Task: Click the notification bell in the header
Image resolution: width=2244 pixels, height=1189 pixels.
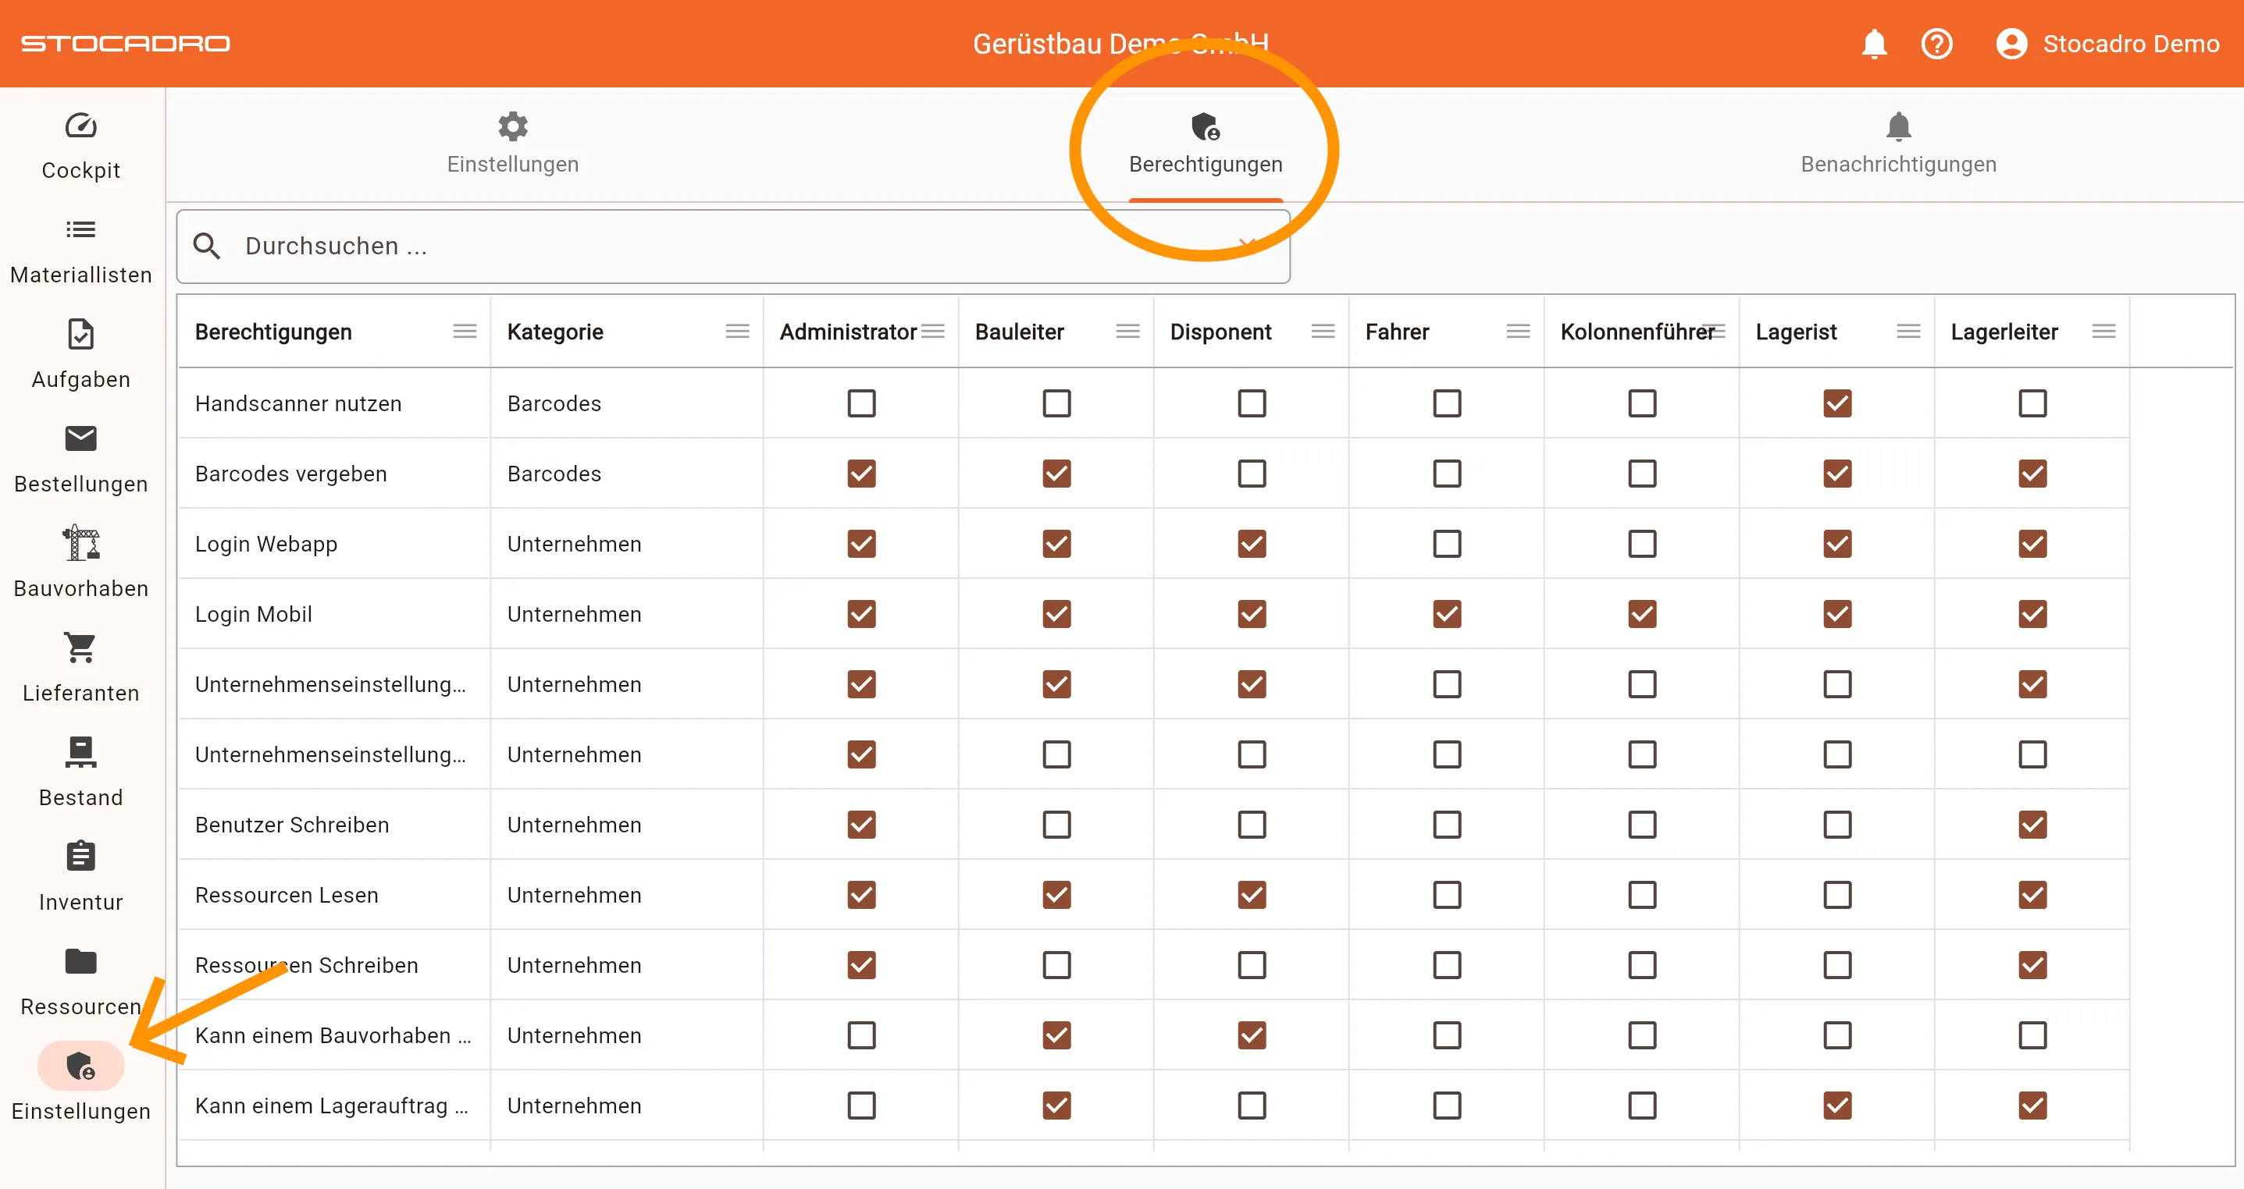Action: point(1874,44)
